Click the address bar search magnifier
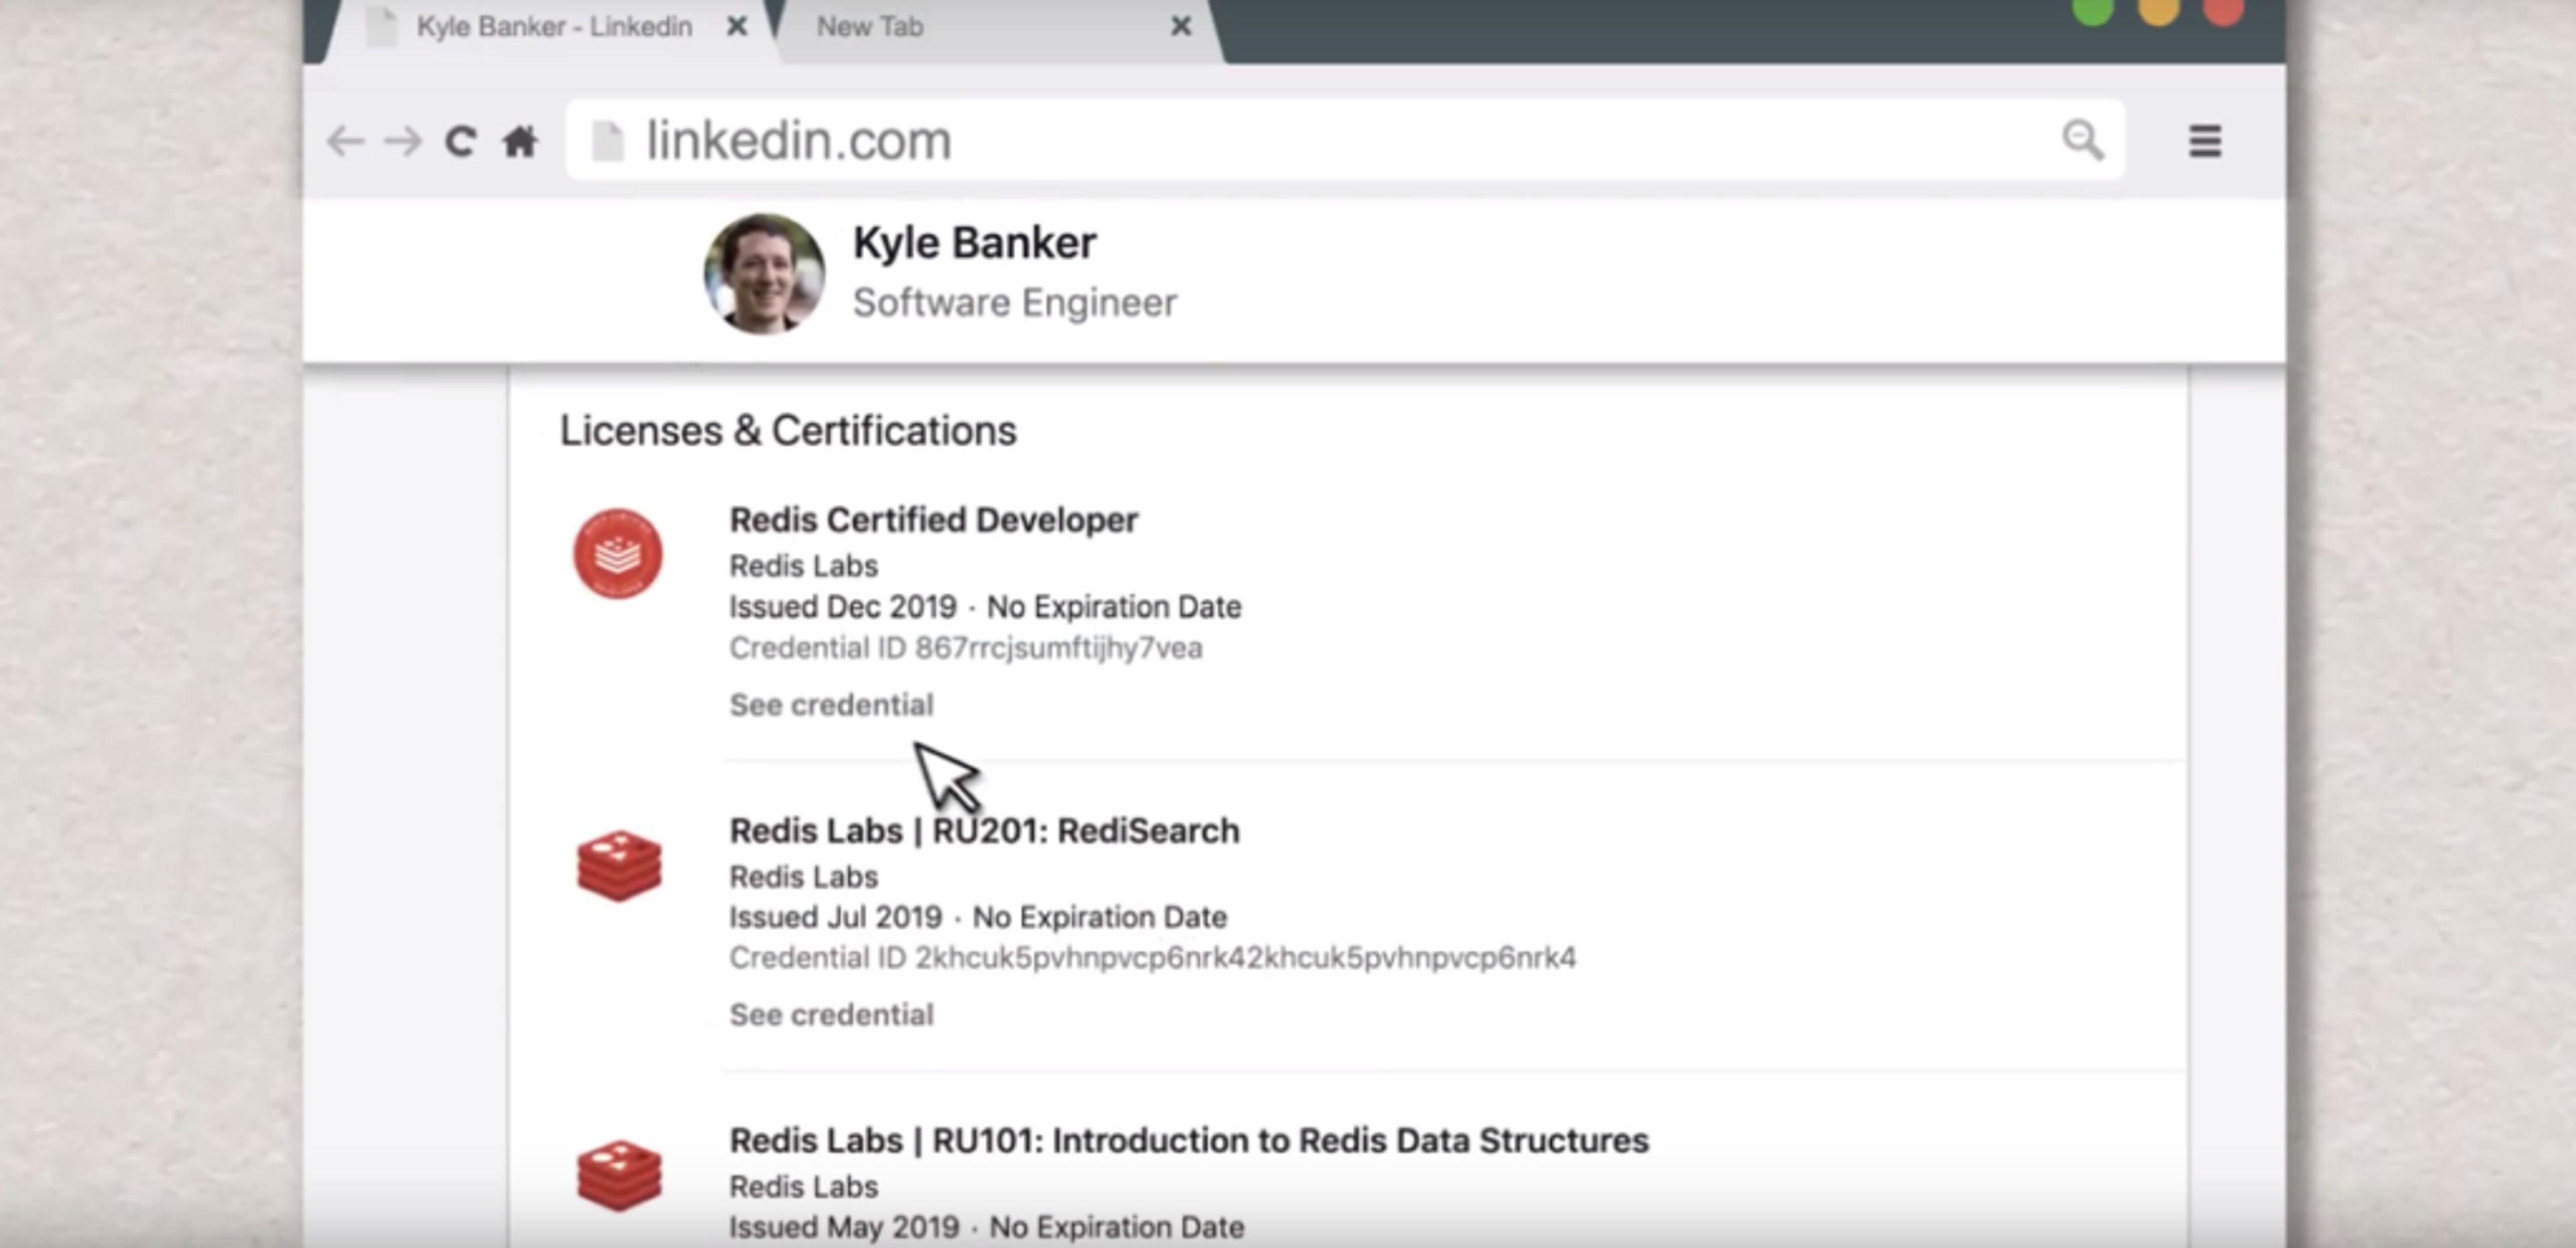2576x1248 pixels. click(x=2082, y=139)
